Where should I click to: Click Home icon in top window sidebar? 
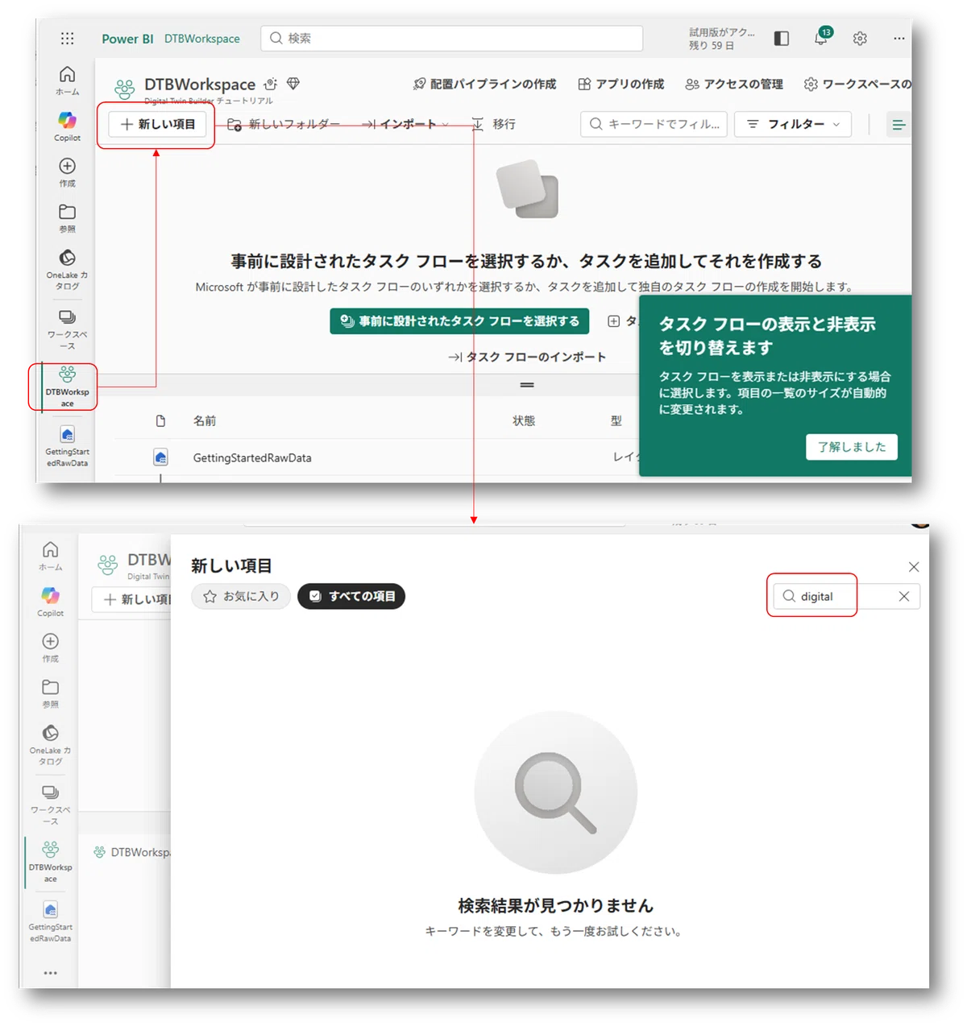click(x=67, y=80)
